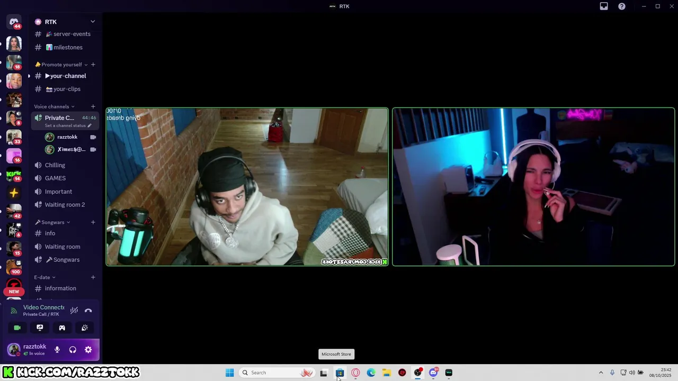Add a channel to E-date category
678x381 pixels.
point(93,277)
